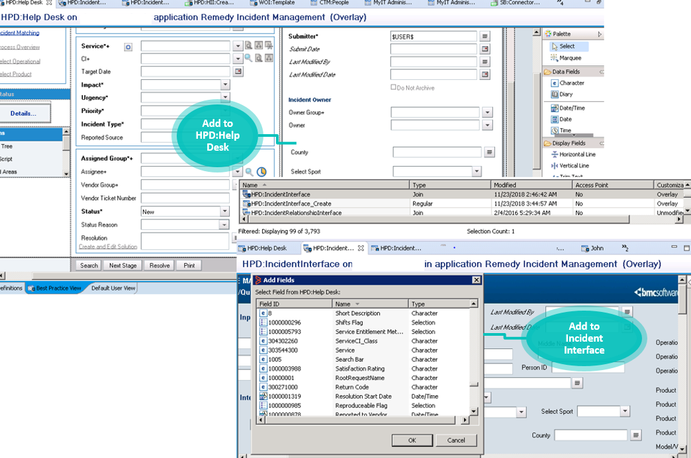
Task: Switch to Default User View tab
Action: (113, 288)
